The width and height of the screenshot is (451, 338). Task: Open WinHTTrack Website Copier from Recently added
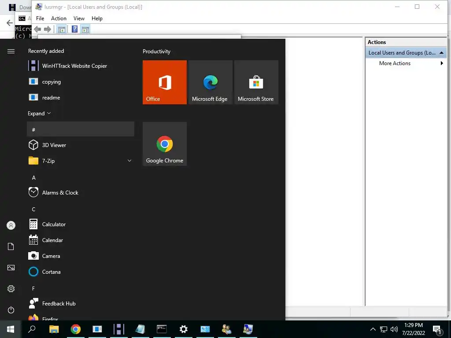81,66
